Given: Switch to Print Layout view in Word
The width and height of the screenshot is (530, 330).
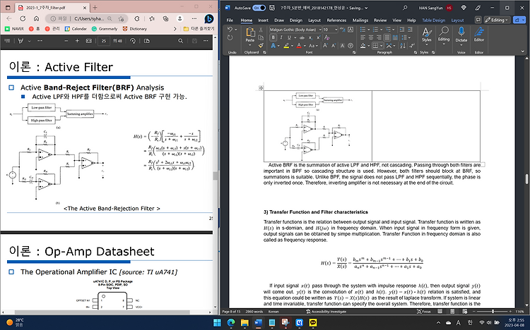Looking at the screenshot, I should (452, 312).
